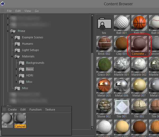Expand the Example Scenes folder

tap(12, 38)
